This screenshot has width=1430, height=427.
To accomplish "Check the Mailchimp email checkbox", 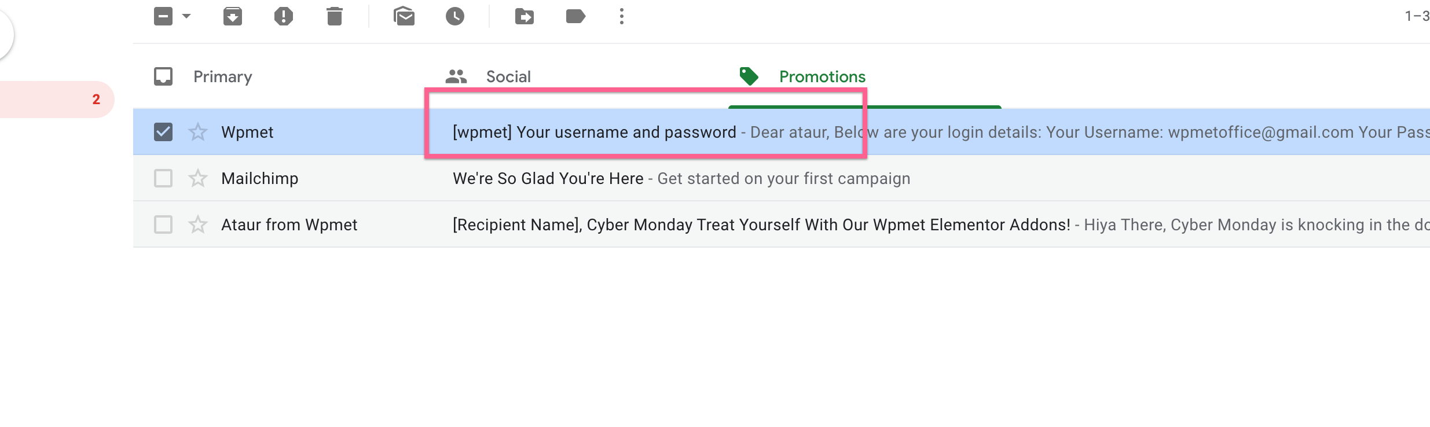I will coord(163,178).
